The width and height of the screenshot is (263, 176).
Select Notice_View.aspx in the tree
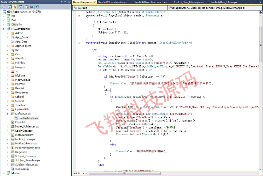[26, 143]
